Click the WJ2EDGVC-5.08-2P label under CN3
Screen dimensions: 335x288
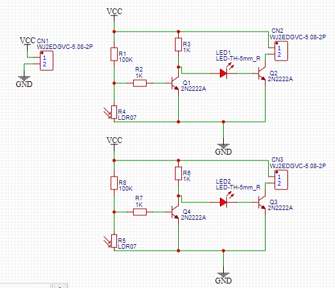click(298, 166)
